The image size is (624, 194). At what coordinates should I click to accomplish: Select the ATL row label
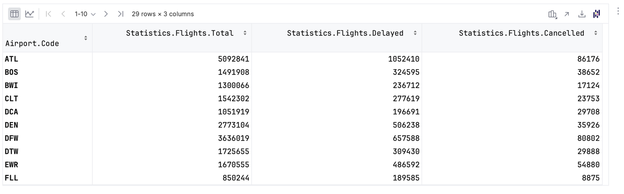(11, 59)
